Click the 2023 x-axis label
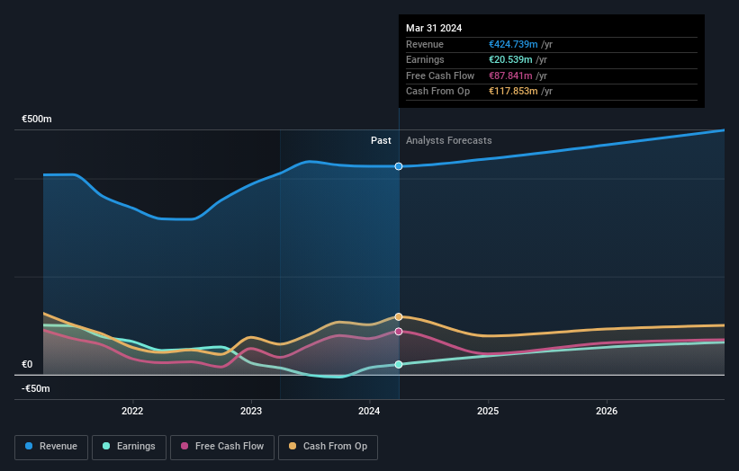 pos(251,411)
